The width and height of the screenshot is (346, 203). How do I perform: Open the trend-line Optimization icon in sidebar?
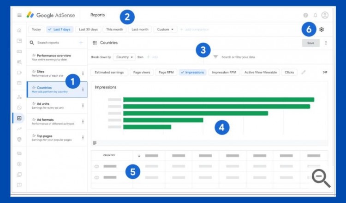[x=19, y=129]
